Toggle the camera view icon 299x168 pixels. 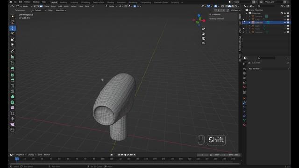pyautogui.click(x=203, y=38)
